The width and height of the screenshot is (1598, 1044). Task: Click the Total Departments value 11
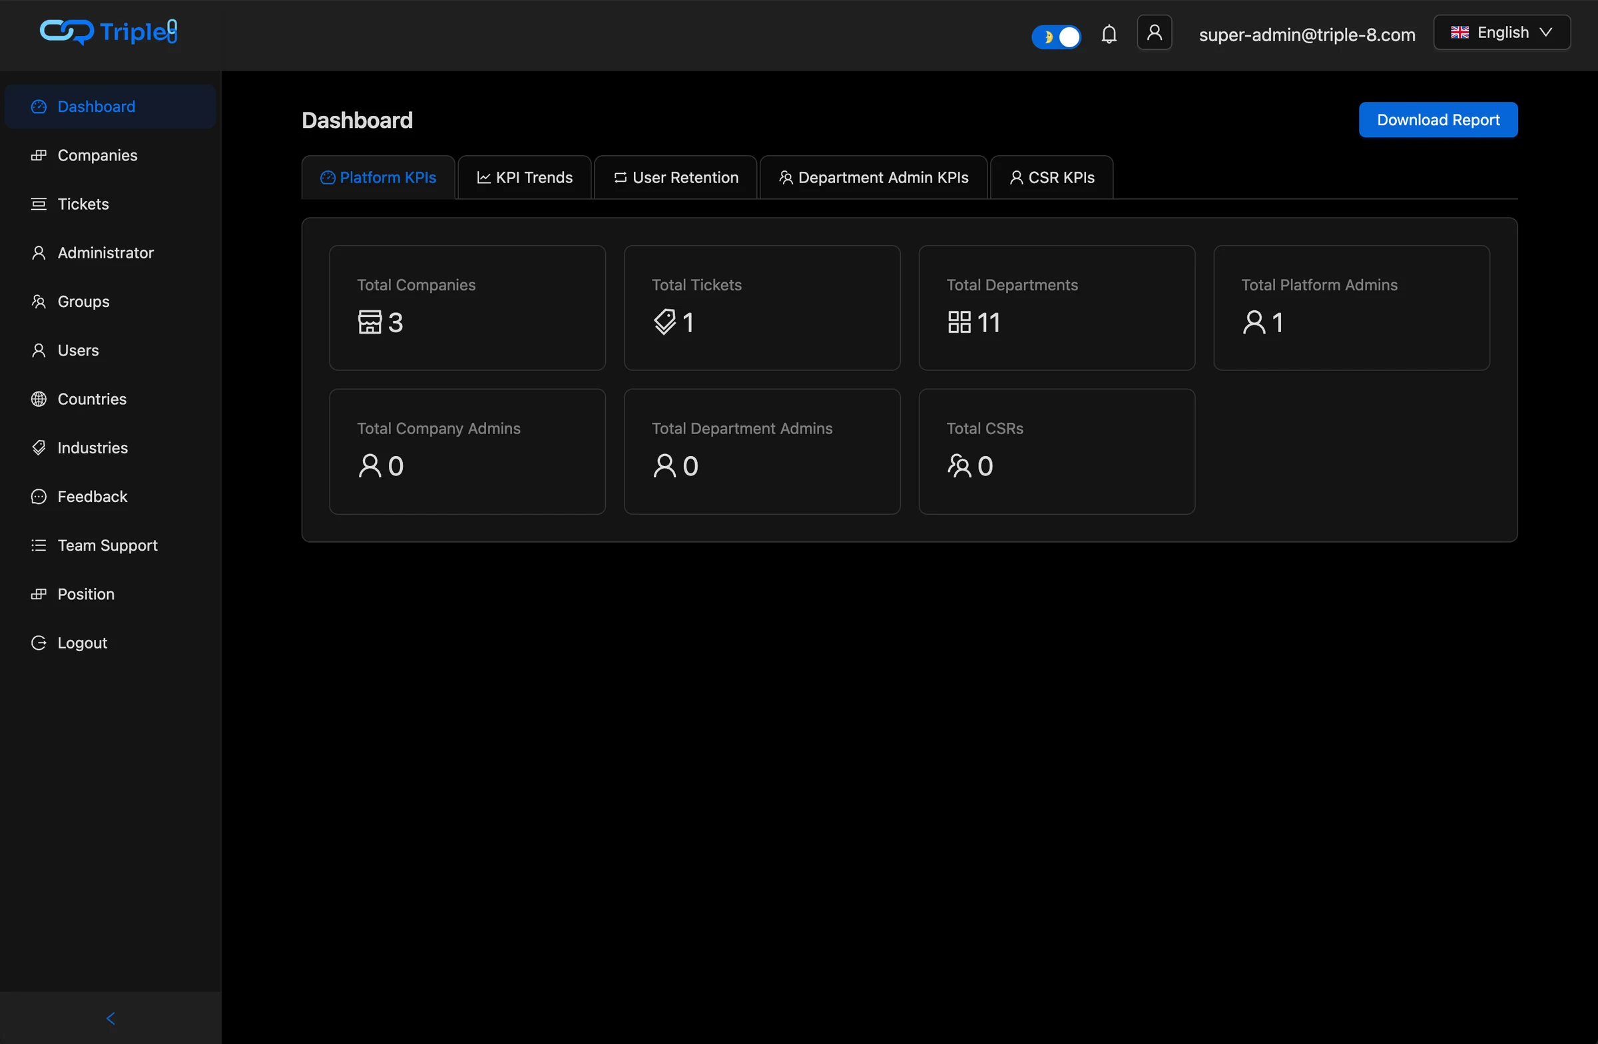[989, 323]
